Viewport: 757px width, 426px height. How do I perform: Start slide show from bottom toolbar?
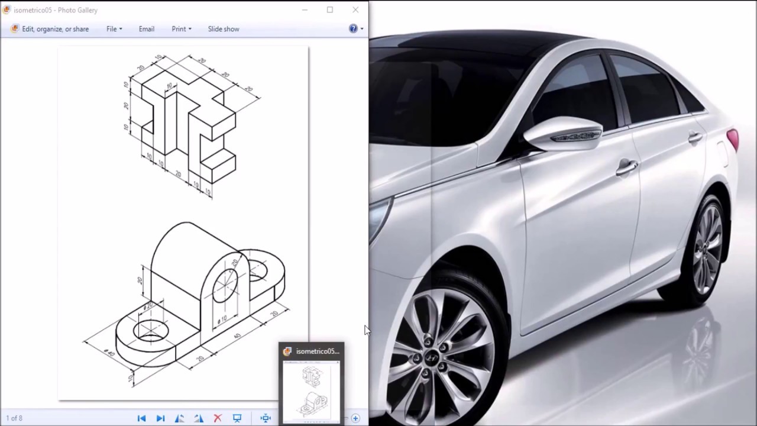pyautogui.click(x=237, y=418)
